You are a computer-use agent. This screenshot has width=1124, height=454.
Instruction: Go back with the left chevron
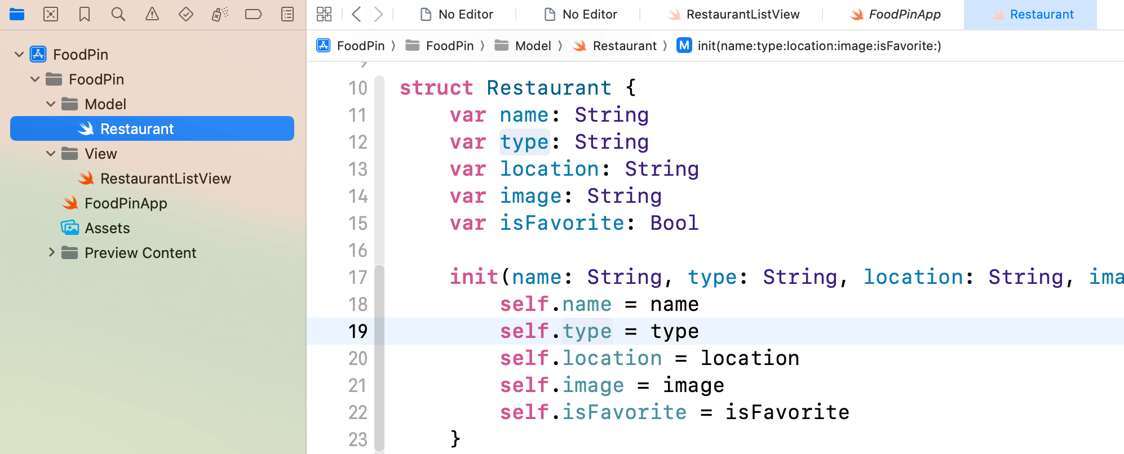356,14
